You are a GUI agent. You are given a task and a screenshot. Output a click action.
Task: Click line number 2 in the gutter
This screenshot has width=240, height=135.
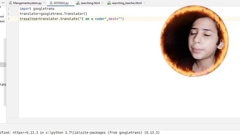click(x=8, y=14)
